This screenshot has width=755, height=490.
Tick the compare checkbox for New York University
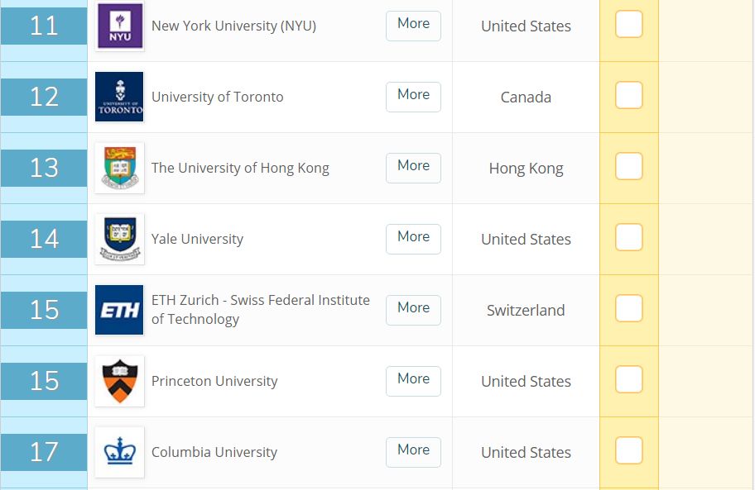click(x=629, y=24)
